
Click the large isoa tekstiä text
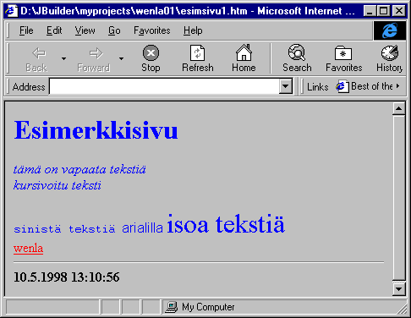point(226,224)
